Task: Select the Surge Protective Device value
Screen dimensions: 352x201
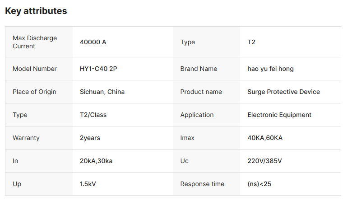Action: [283, 92]
